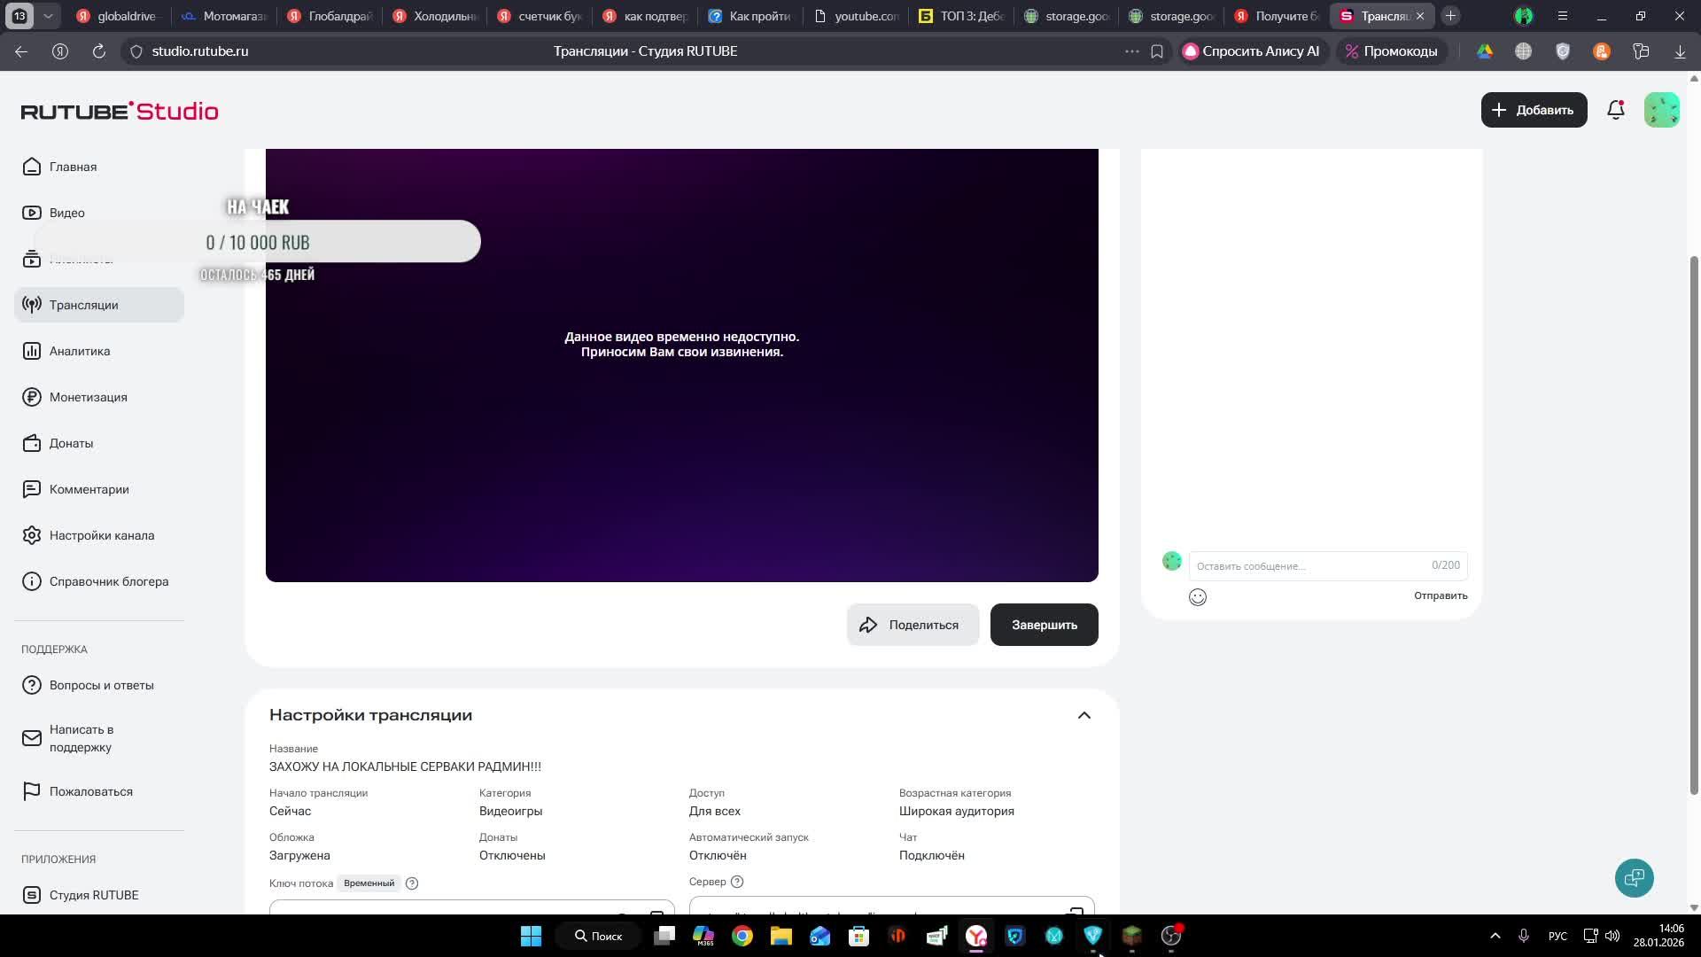
Task: Open Google Chrome from the taskbar
Action: coord(742,936)
